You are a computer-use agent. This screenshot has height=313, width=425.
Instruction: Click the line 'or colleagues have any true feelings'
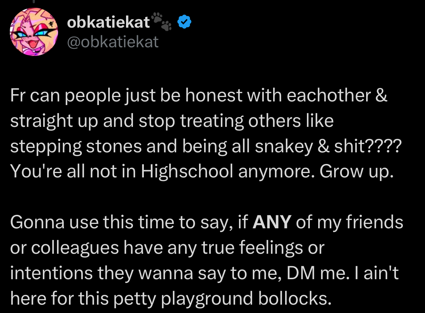click(167, 248)
